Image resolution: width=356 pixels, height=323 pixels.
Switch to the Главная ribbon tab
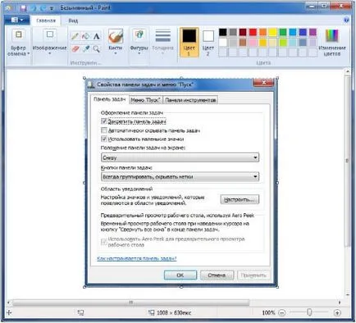(x=46, y=20)
